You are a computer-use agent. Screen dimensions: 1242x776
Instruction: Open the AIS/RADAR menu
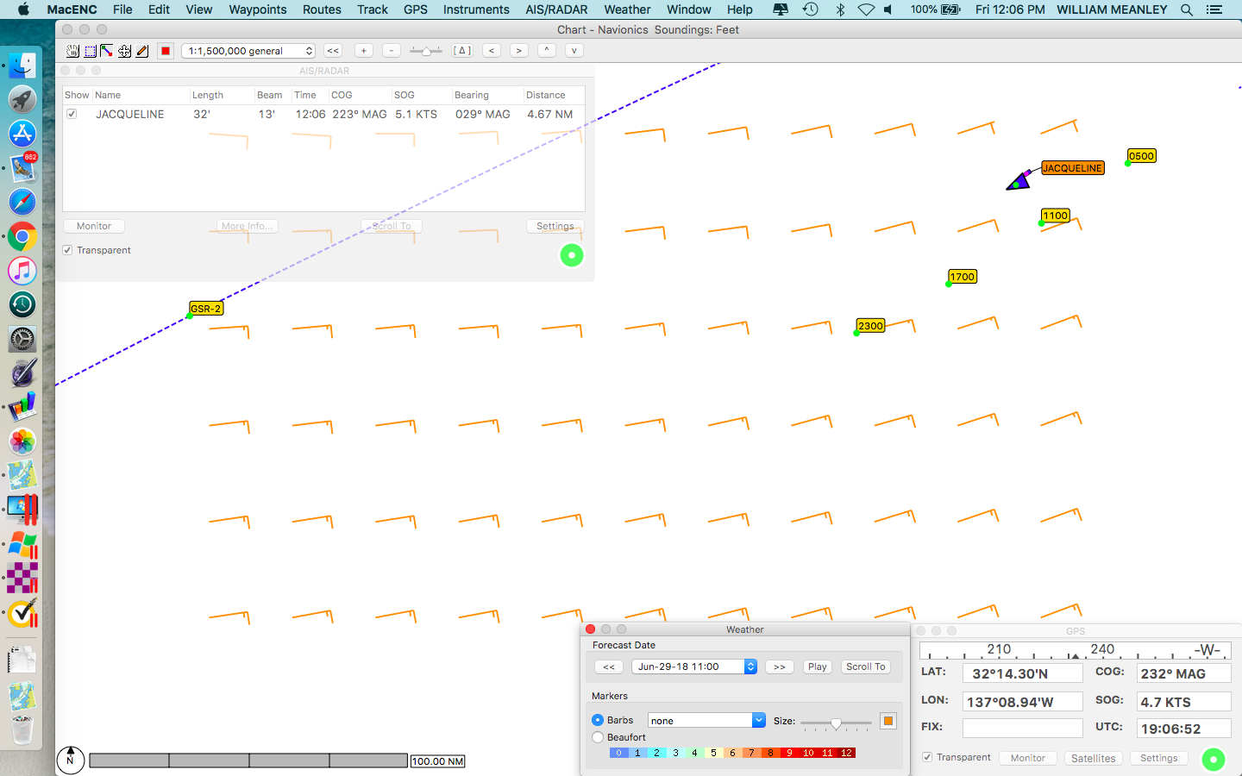coord(556,9)
